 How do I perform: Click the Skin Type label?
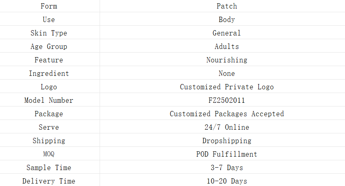point(49,33)
